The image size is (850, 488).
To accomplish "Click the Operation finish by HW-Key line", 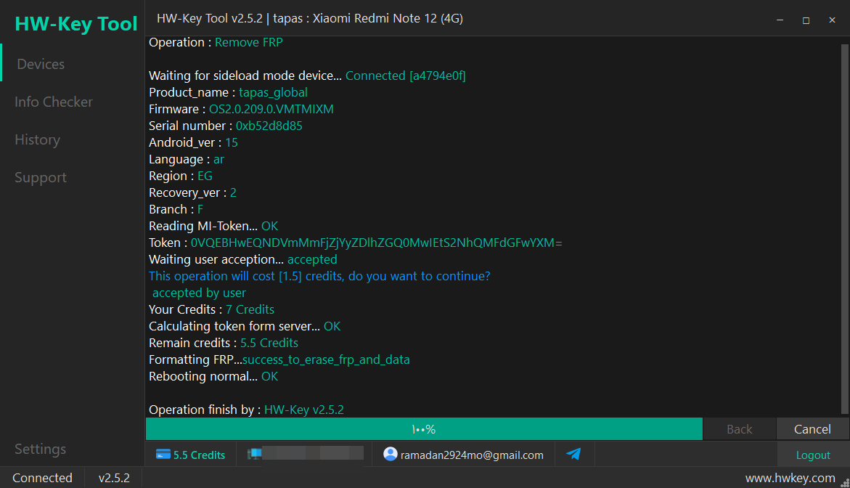I will tap(247, 410).
